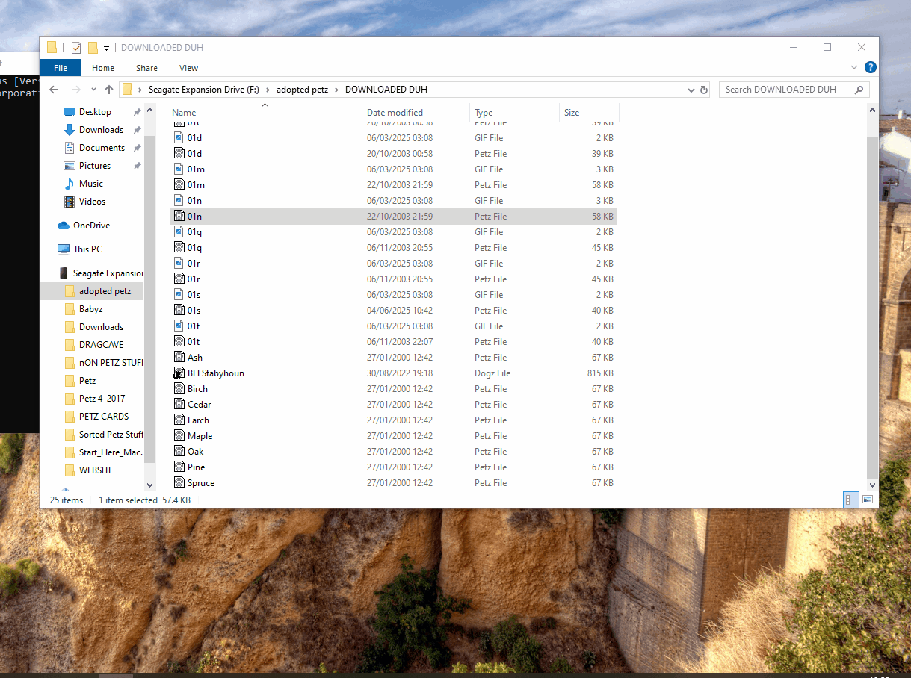Click the New Folder icon in quick access toolbar
The width and height of the screenshot is (911, 678).
click(x=93, y=48)
